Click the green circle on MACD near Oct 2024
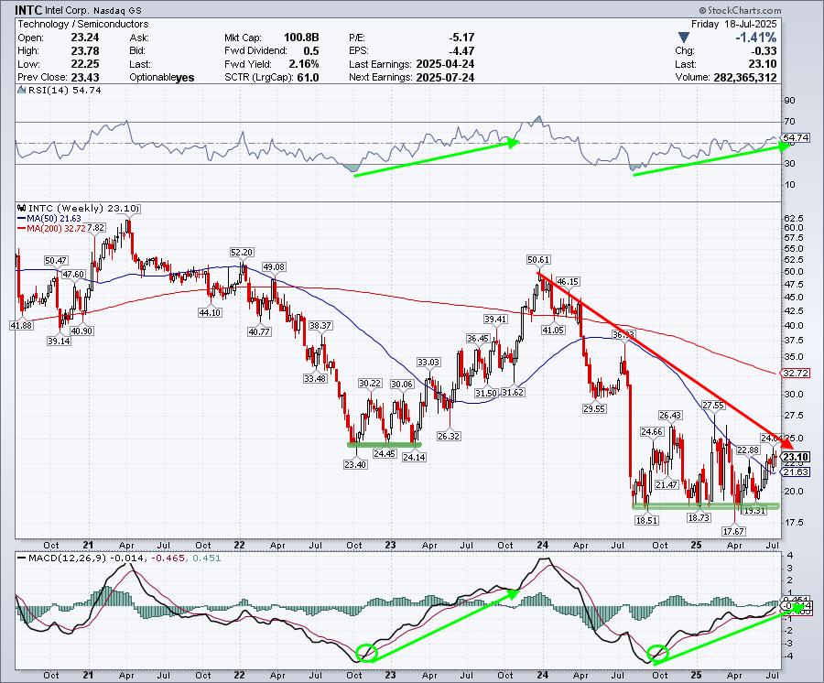This screenshot has height=683, width=824. click(656, 653)
